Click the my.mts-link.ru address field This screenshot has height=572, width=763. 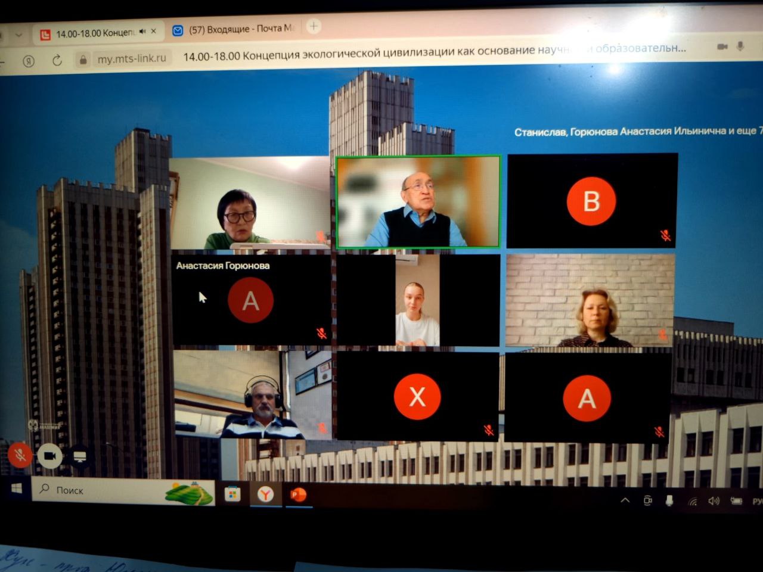click(132, 58)
